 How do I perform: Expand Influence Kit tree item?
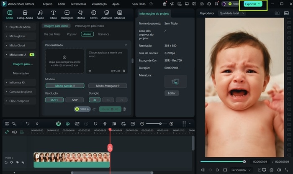20,82
